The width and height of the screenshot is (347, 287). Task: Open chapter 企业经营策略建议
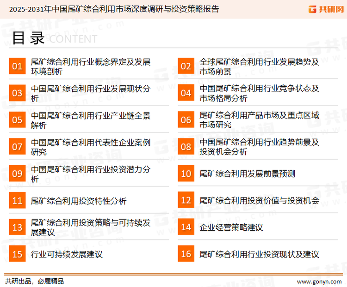pos(231,227)
